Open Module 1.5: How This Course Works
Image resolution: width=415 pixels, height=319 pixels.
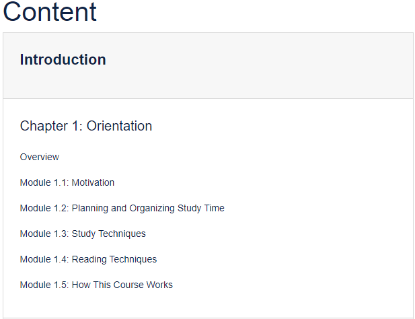click(96, 285)
